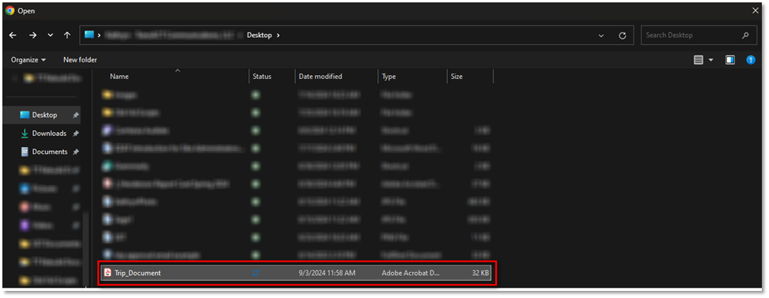The width and height of the screenshot is (769, 298).
Task: Go forward with the right arrow button
Action: pyautogui.click(x=32, y=36)
